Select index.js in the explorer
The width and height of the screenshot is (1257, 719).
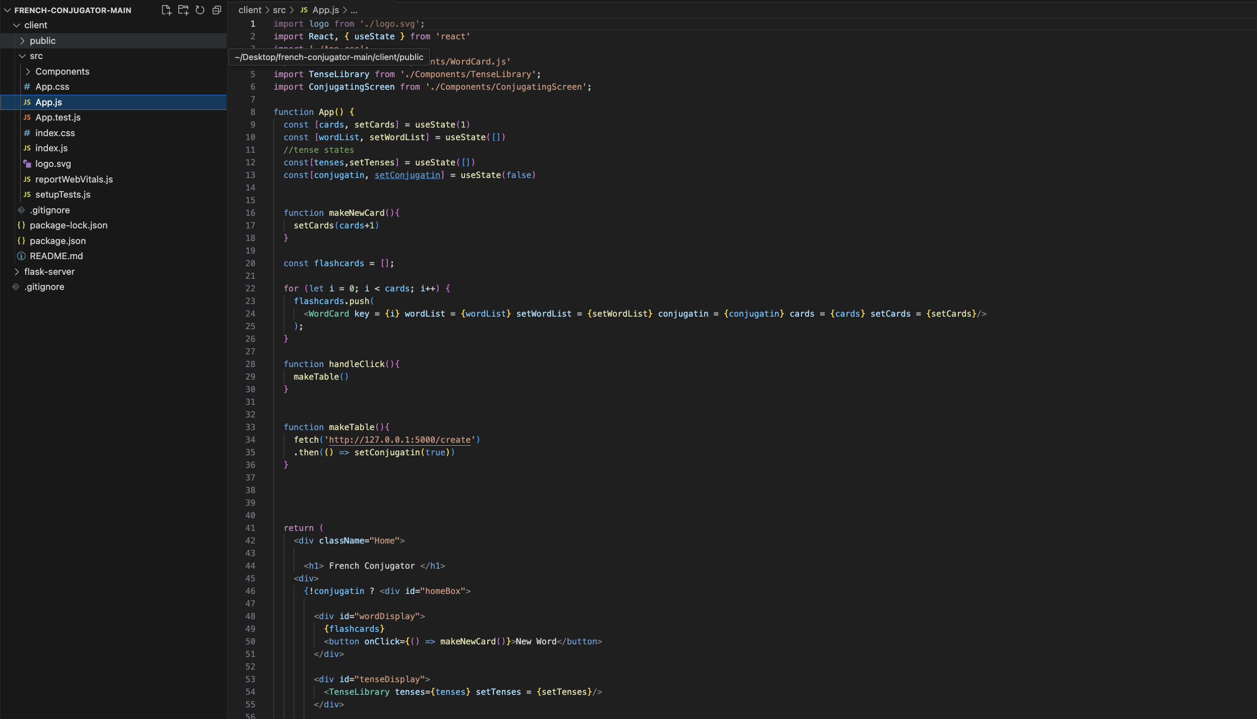[x=51, y=148]
